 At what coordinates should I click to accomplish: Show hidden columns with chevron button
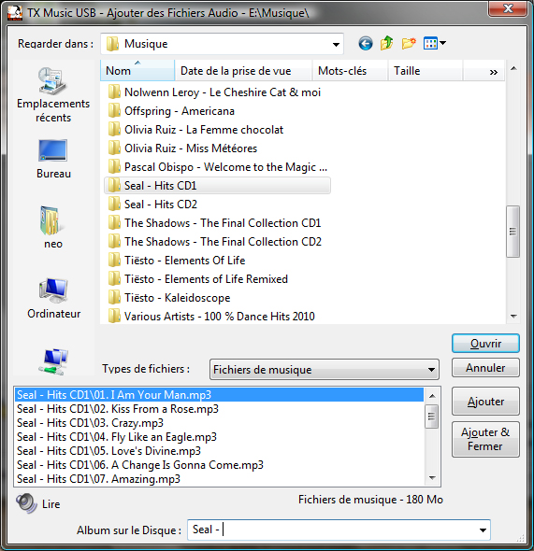tap(494, 72)
